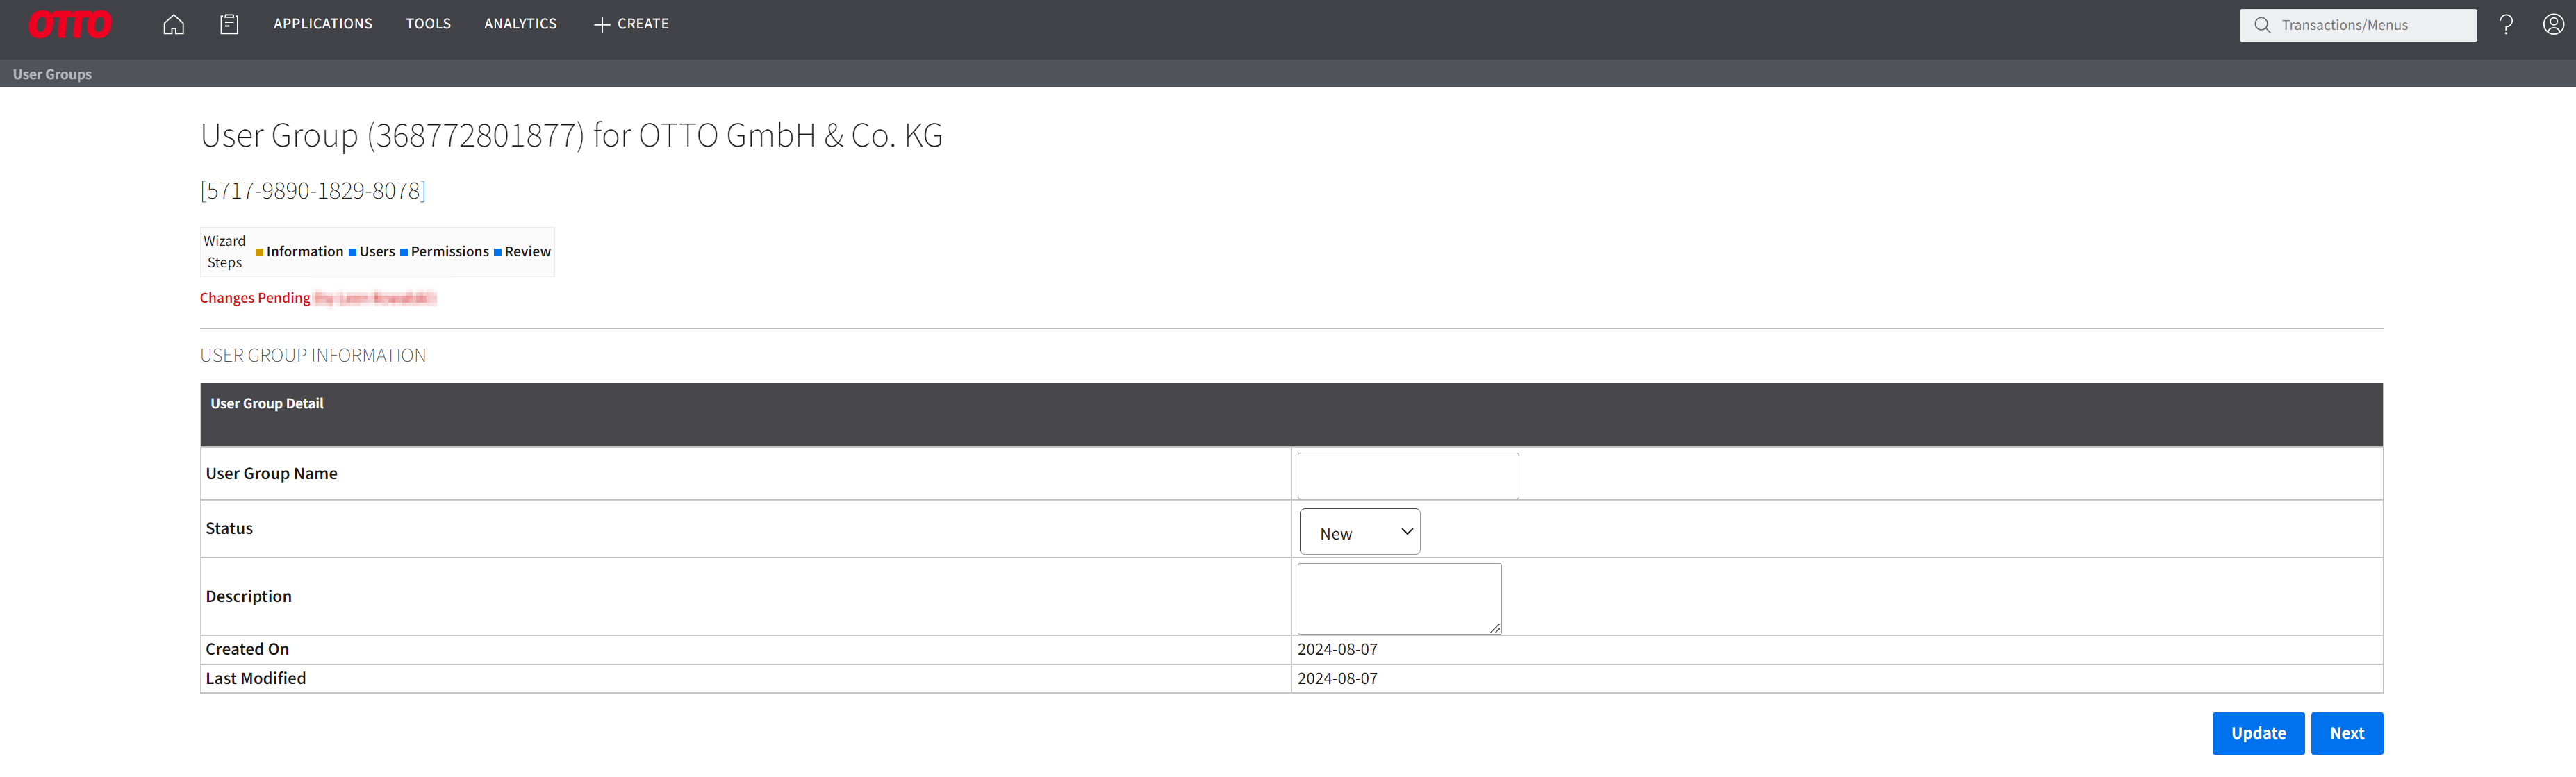Select the ID text 5717-9890-1829-8078
The image size is (2576, 777).
pyautogui.click(x=313, y=191)
